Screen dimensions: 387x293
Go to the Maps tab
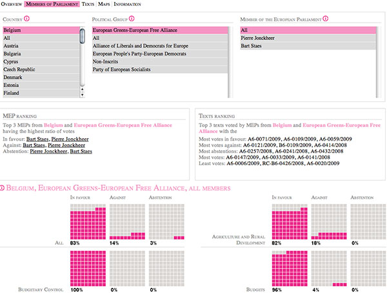point(104,4)
